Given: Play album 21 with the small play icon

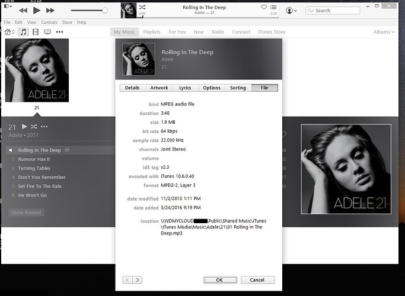Looking at the screenshot, I should tap(24, 126).
